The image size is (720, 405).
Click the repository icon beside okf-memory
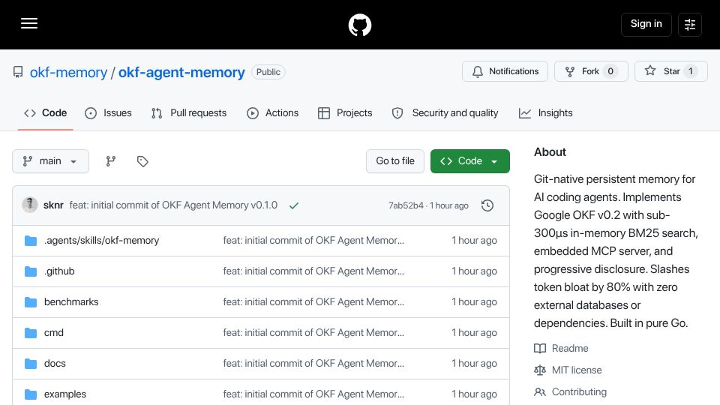[18, 72]
